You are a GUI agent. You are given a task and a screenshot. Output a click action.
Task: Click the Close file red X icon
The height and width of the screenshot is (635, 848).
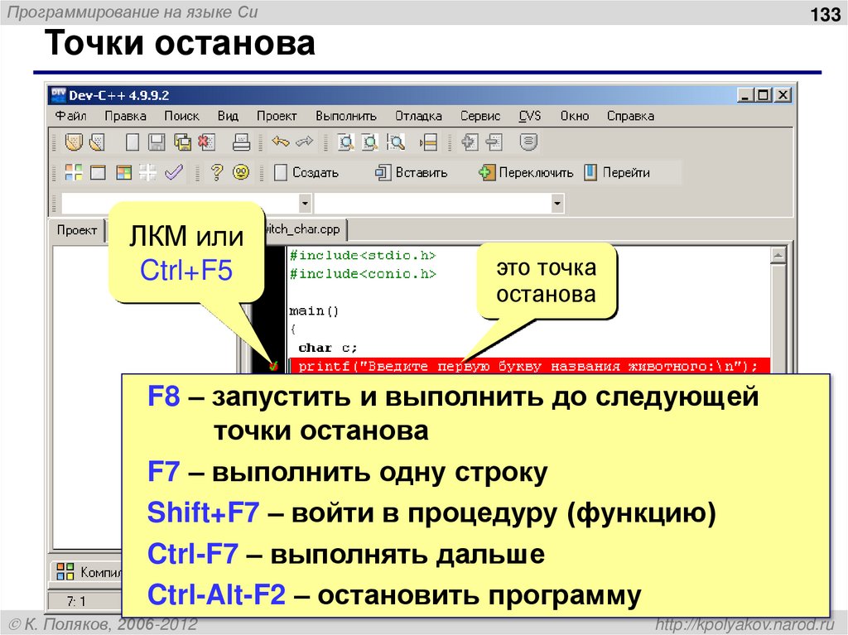[206, 142]
